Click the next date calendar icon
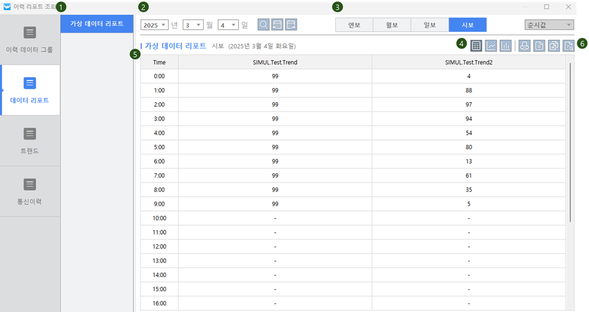This screenshot has width=589, height=312. point(291,25)
